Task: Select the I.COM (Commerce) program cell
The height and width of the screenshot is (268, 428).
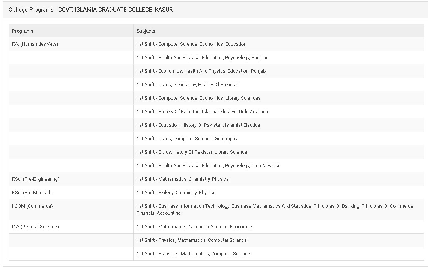Action: point(32,206)
